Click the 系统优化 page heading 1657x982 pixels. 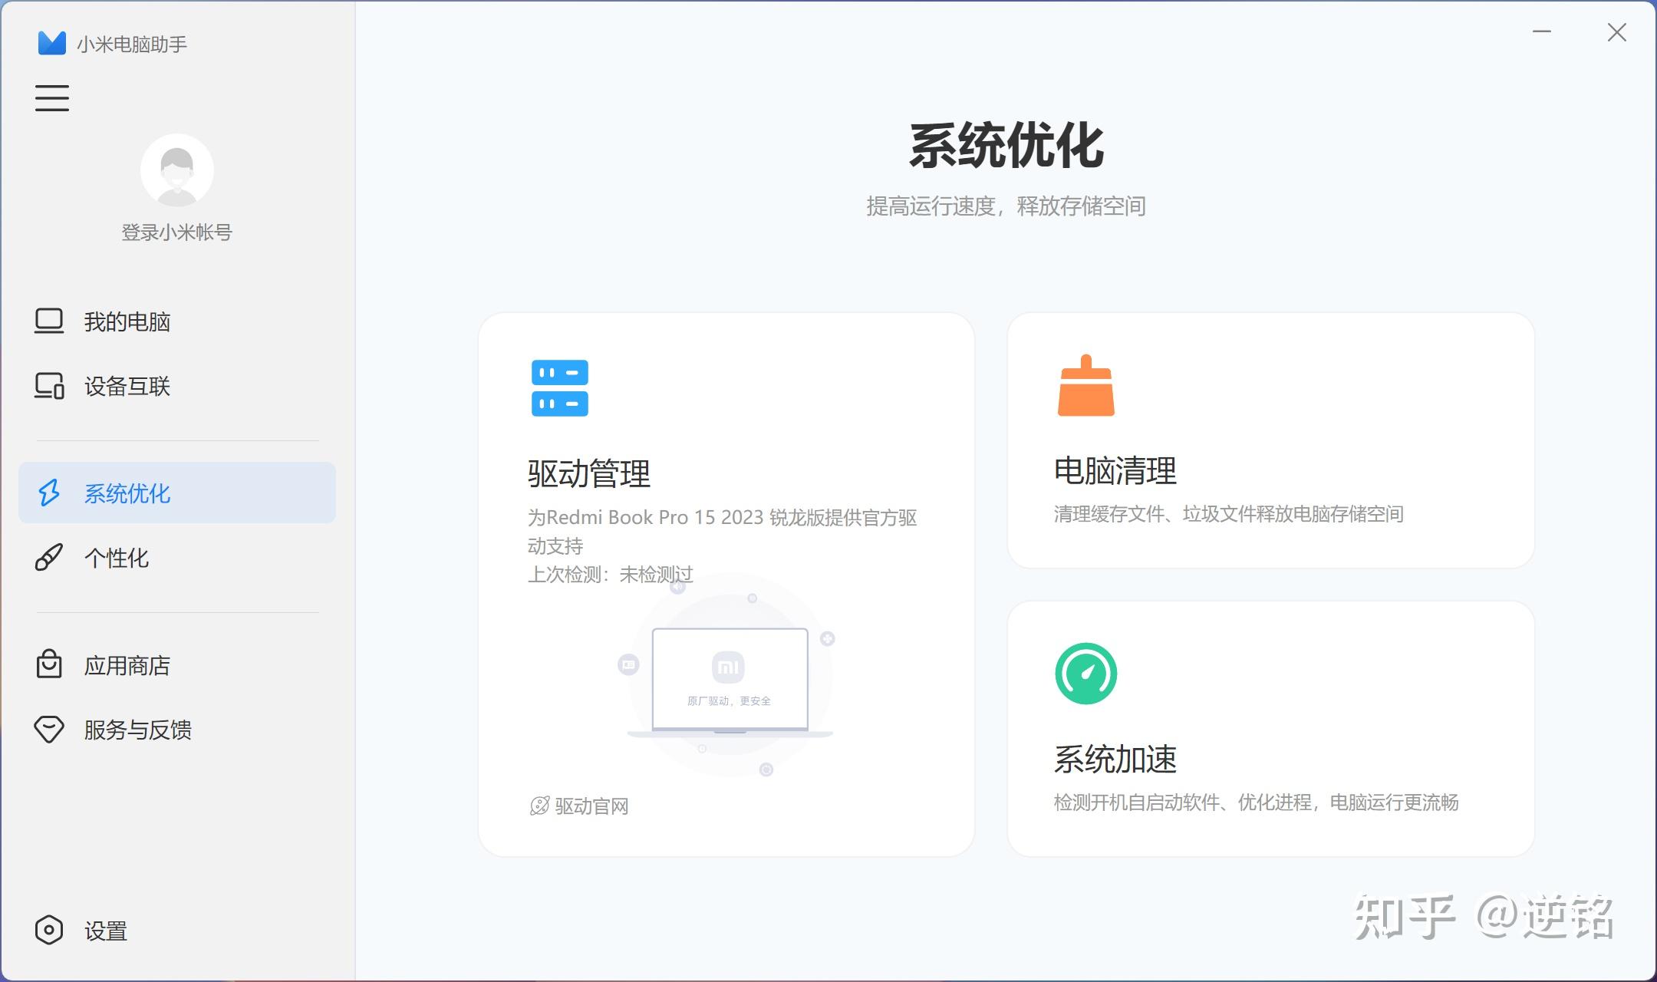click(1006, 146)
